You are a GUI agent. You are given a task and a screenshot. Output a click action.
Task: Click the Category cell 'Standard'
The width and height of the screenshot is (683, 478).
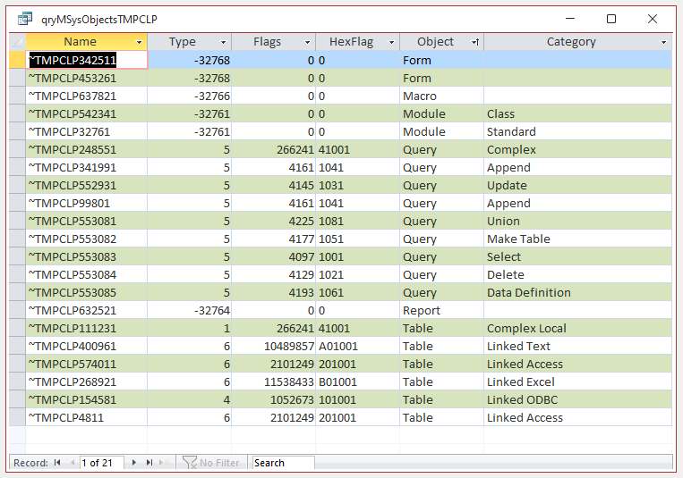coord(577,132)
